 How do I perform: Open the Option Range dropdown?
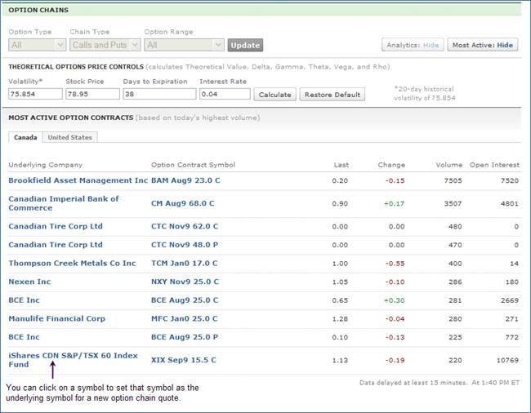pos(184,45)
